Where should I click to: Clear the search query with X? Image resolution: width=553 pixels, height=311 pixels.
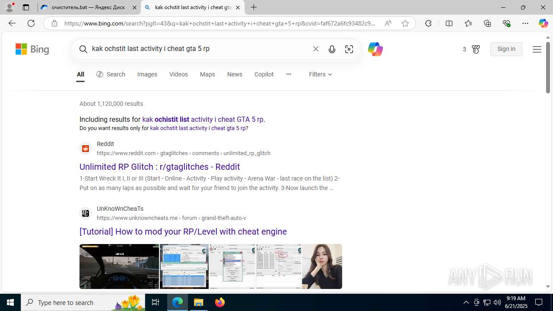pos(316,49)
